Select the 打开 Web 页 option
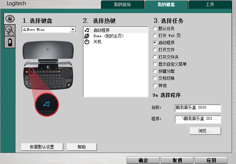This screenshot has height=164, width=236. click(155, 36)
